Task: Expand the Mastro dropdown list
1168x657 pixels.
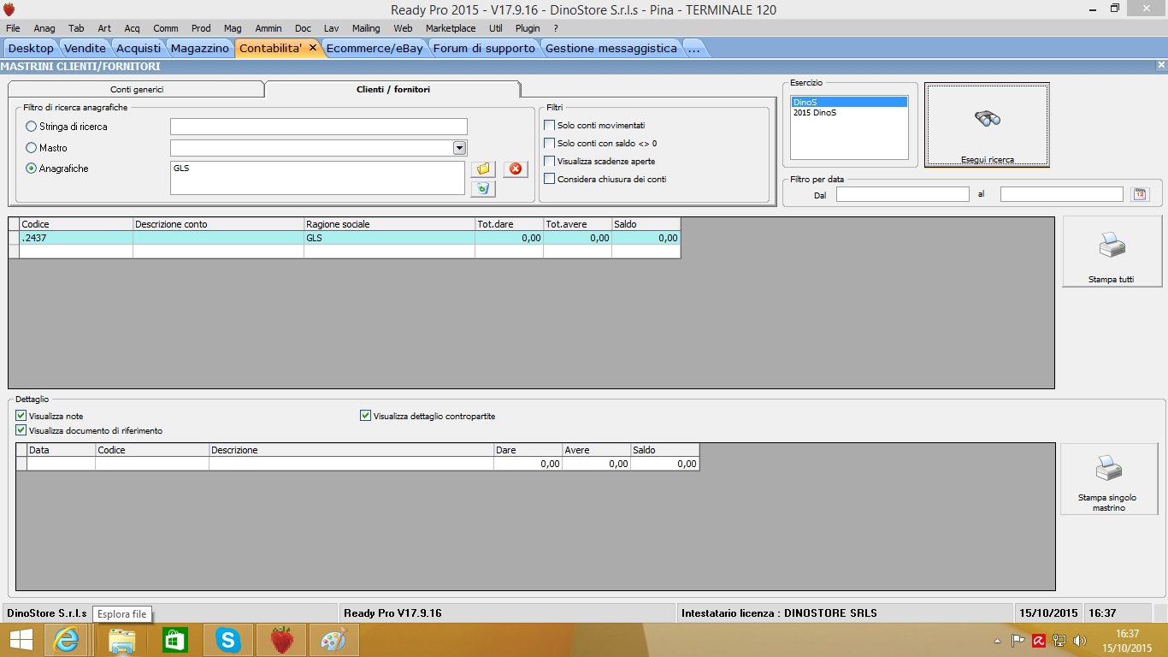Action: (459, 148)
